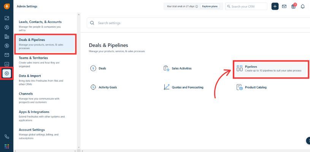Click the Sales Activities clipboard icon

[166, 68]
